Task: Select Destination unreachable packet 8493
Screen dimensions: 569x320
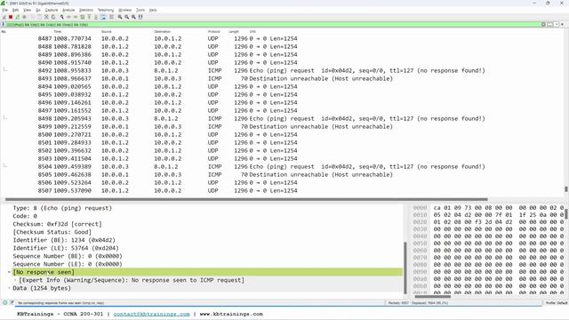Action: click(282, 78)
